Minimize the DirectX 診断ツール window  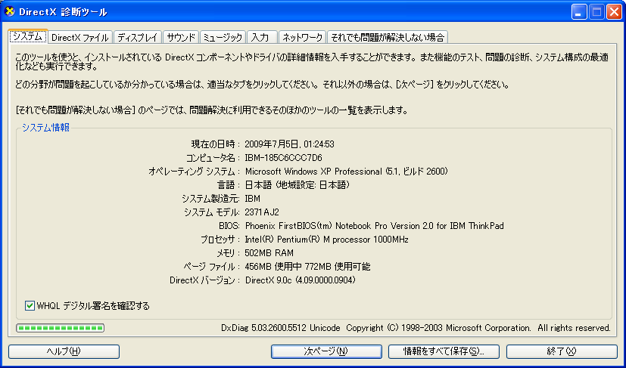pyautogui.click(x=579, y=12)
